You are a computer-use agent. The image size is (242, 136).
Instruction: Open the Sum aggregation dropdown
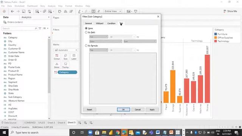pyautogui.click(x=140, y=41)
